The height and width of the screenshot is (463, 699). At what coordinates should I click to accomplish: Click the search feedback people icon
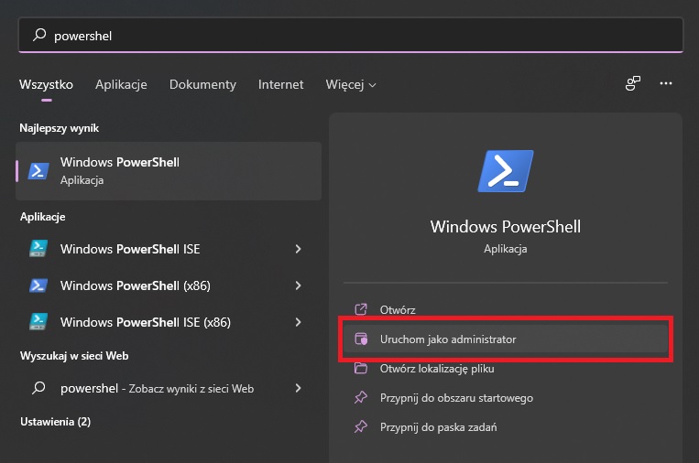632,83
